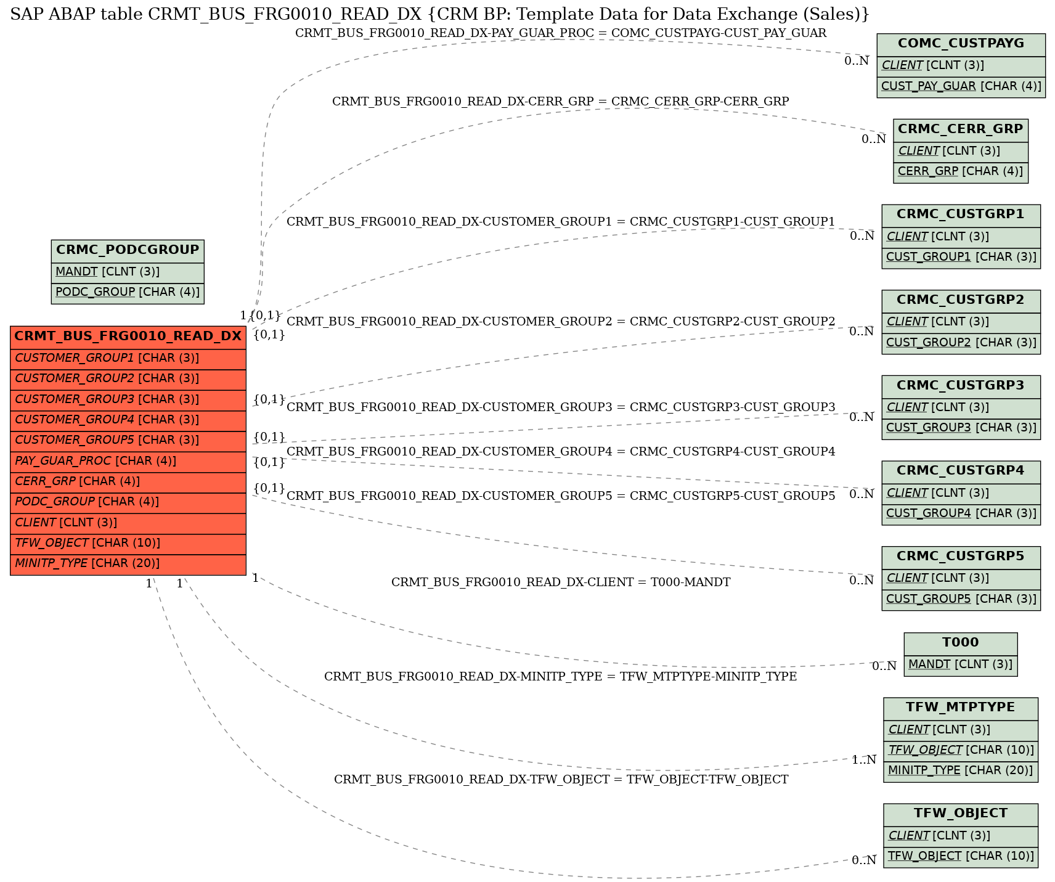Open the TFW_OBJECT table header
The height and width of the screenshot is (882, 1055).
(x=960, y=814)
